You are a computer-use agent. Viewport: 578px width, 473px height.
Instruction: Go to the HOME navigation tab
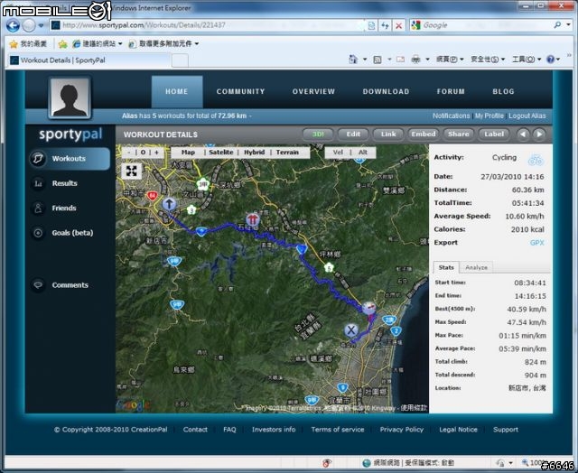coord(177,91)
